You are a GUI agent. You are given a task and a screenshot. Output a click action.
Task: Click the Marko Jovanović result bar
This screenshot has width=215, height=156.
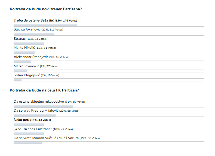point(109,71)
